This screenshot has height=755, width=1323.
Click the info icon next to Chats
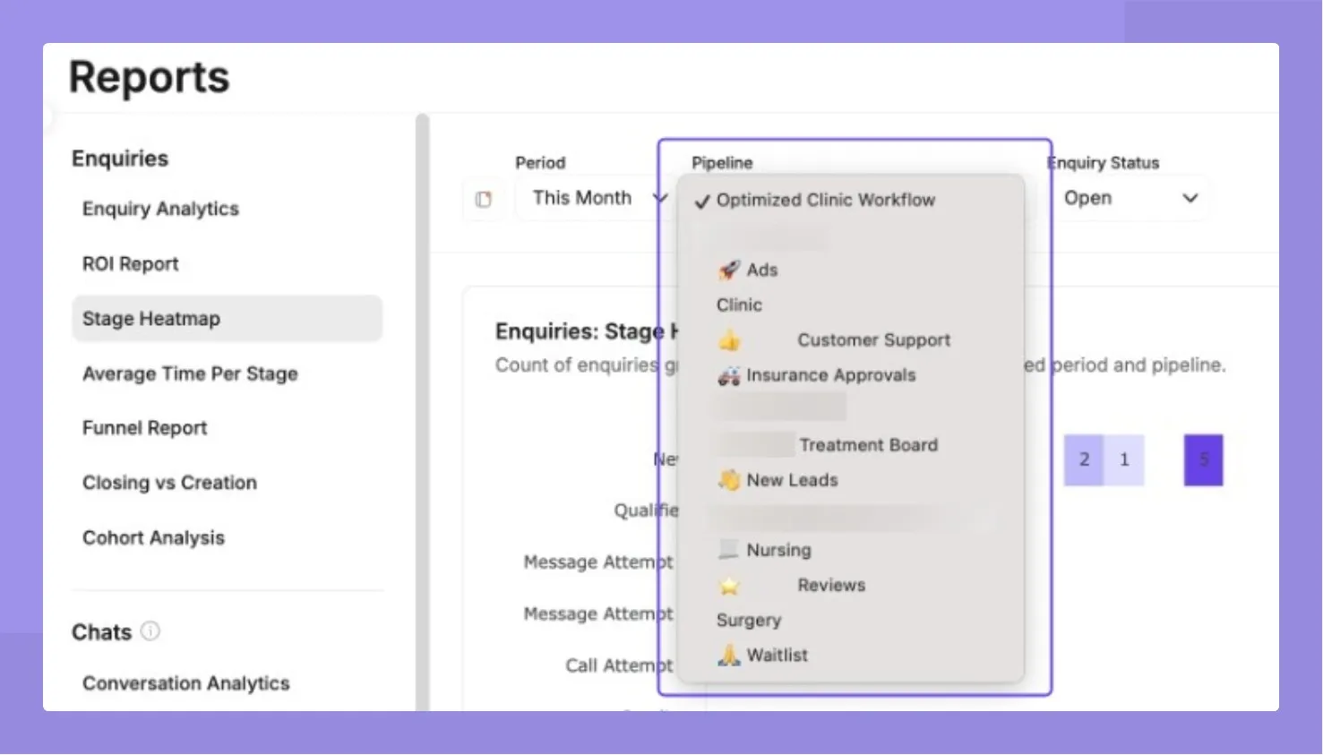point(150,631)
